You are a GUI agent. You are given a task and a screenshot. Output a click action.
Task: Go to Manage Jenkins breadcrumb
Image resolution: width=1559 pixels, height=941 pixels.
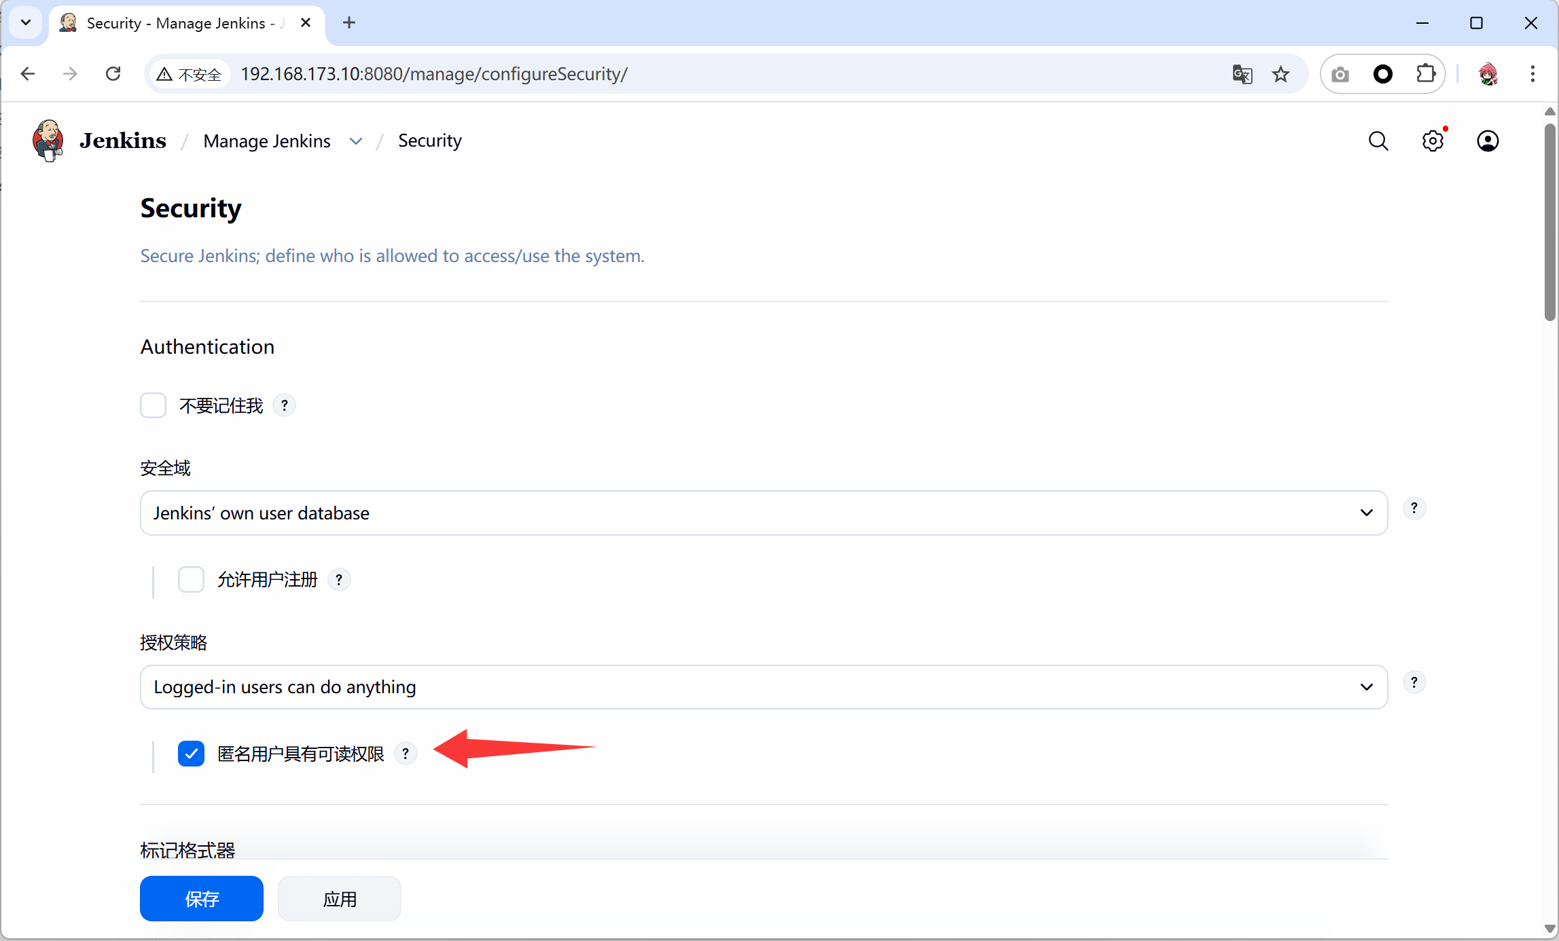tap(267, 141)
